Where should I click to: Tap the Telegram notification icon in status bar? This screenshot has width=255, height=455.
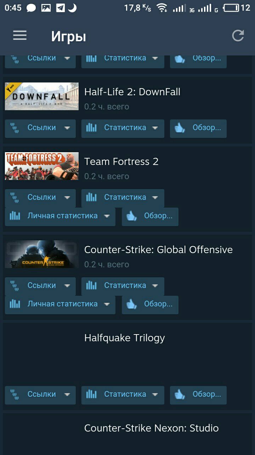61,8
